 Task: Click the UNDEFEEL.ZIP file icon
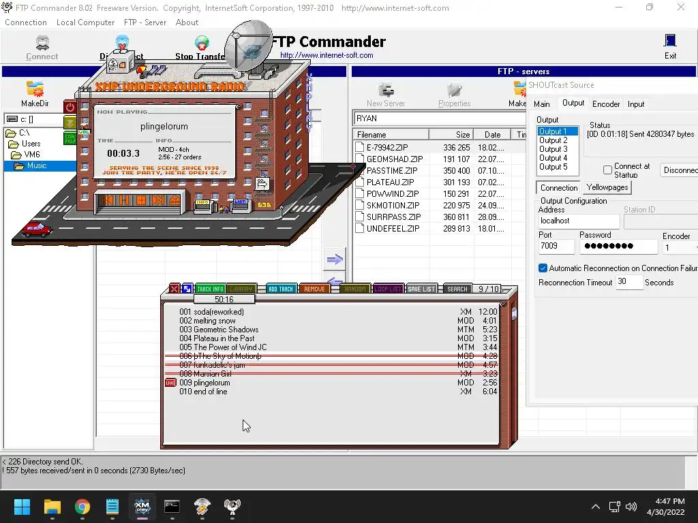(360, 229)
